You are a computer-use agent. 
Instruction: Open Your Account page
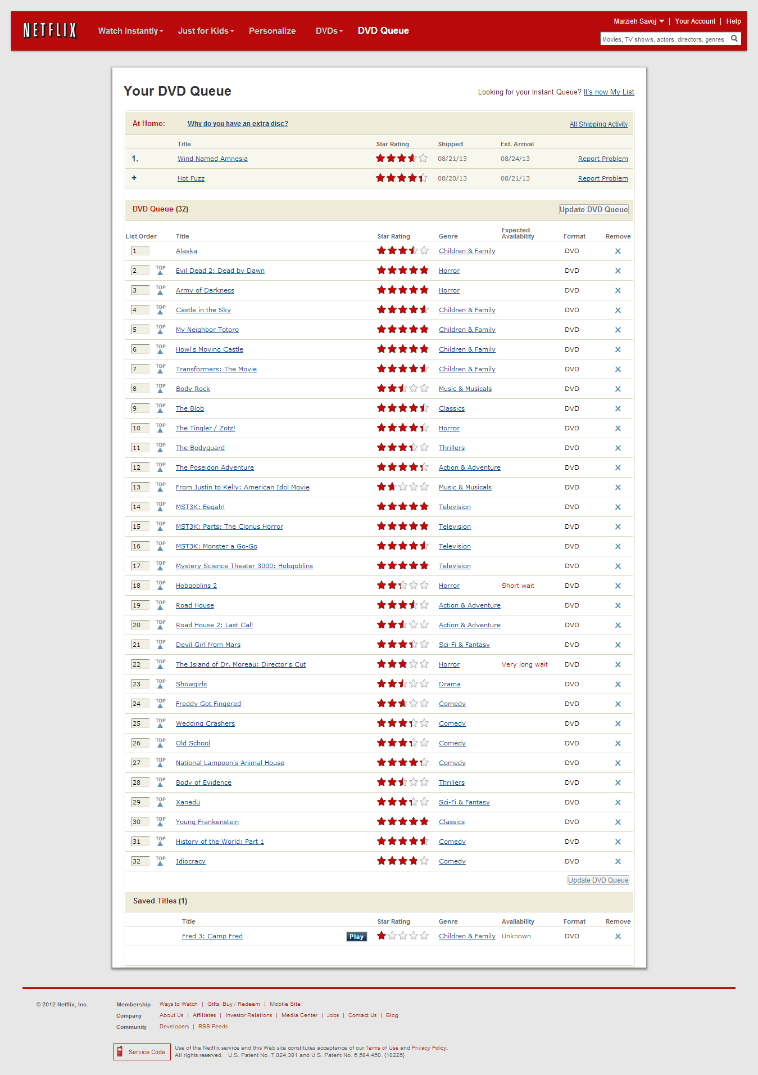click(x=695, y=21)
